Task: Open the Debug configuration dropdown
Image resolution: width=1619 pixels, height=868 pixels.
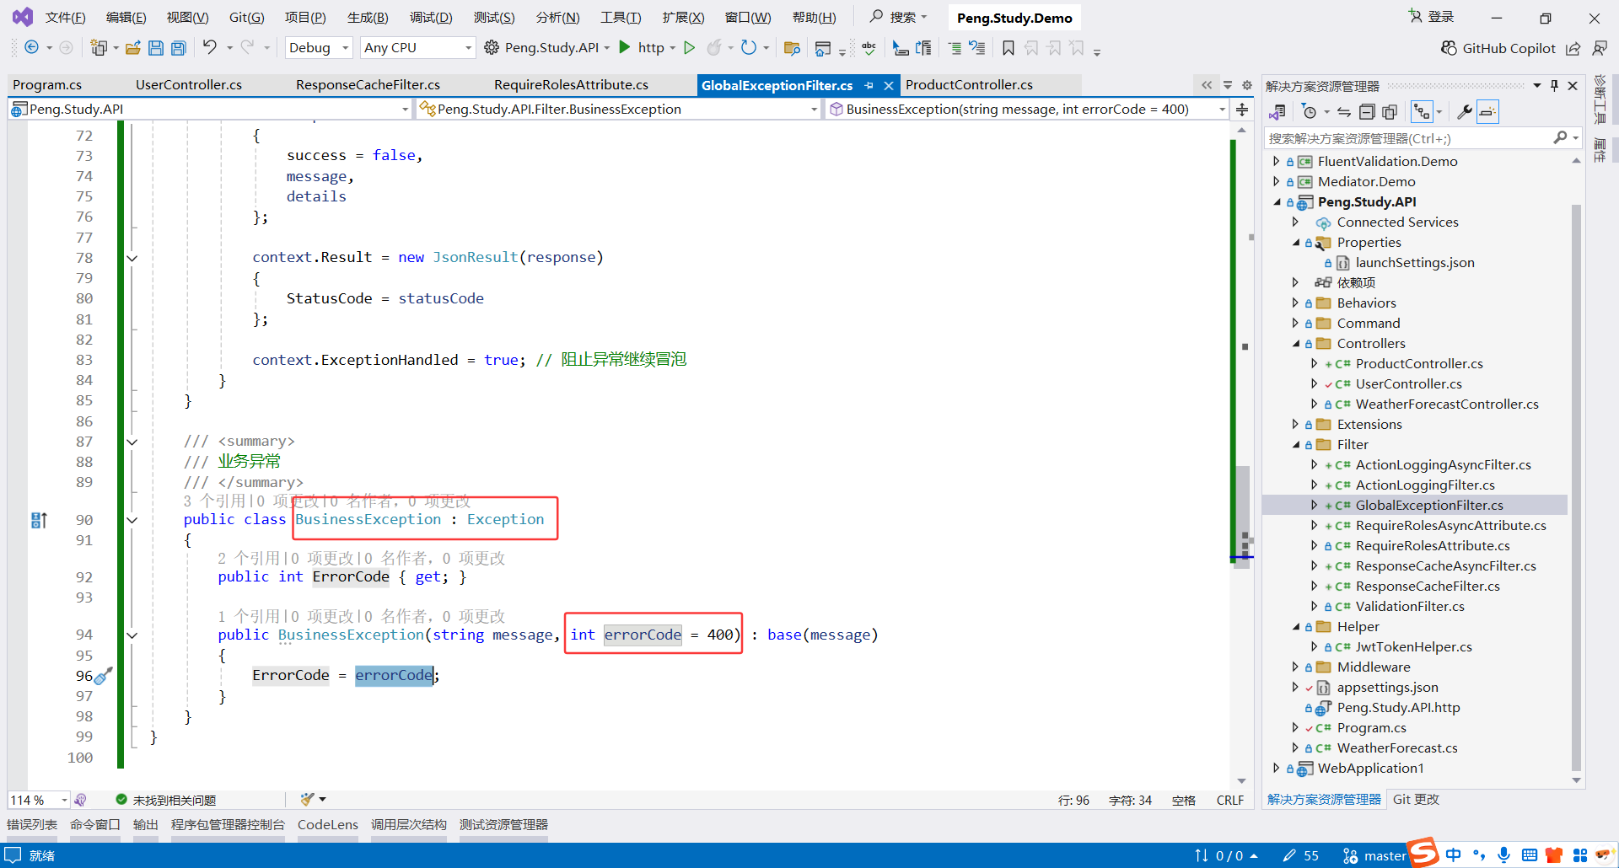Action: click(319, 48)
